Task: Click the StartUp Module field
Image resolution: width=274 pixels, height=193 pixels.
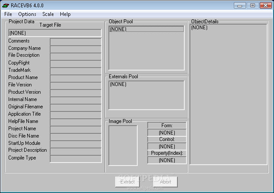Action: 76,144
